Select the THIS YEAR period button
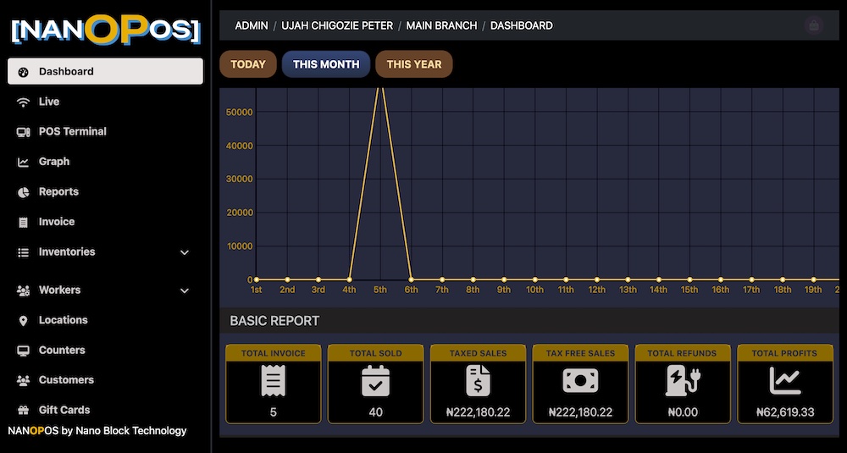Viewport: 847px width, 453px height. [414, 64]
